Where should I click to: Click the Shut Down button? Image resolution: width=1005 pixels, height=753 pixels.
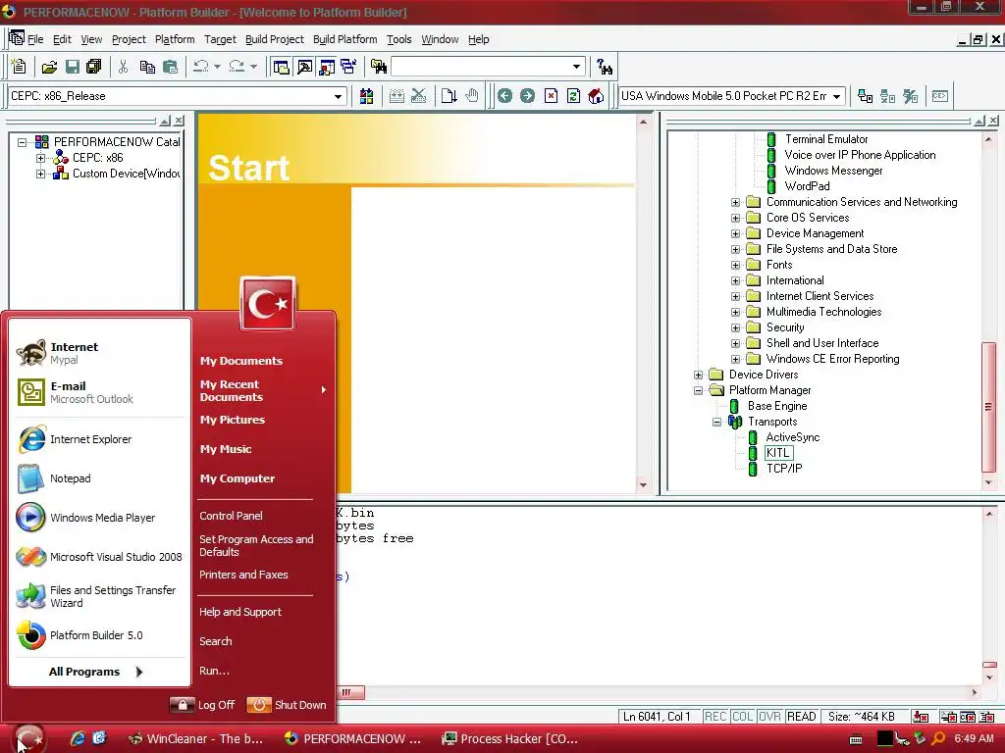coord(287,705)
